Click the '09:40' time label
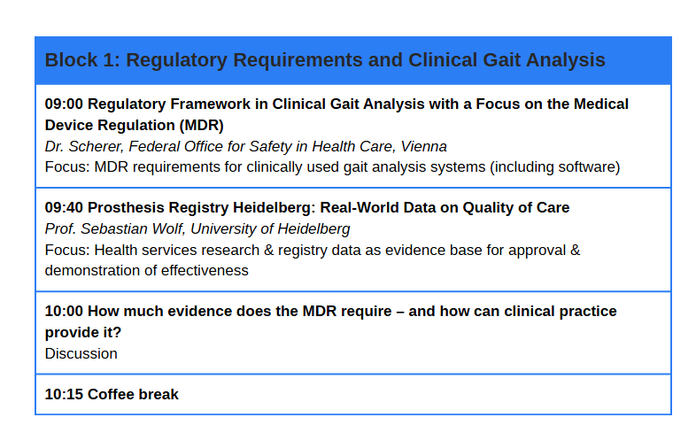The height and width of the screenshot is (425, 696). [x=64, y=207]
